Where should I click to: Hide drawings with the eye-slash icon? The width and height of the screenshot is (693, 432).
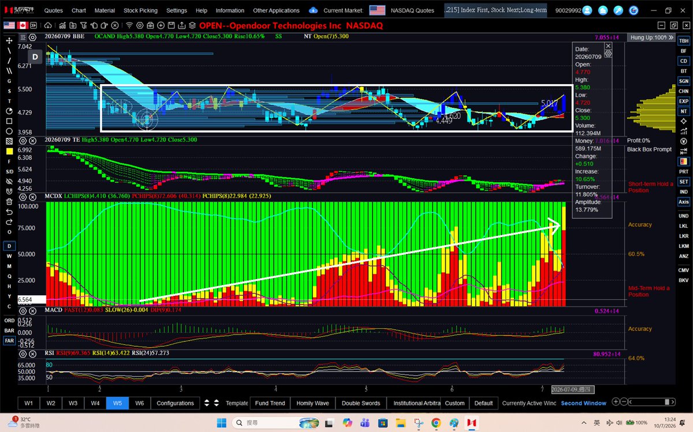point(9,181)
